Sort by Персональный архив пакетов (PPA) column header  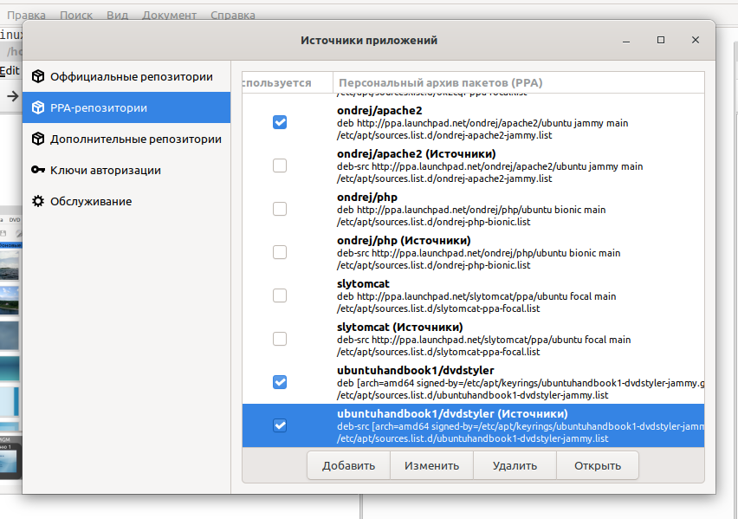tap(519, 83)
